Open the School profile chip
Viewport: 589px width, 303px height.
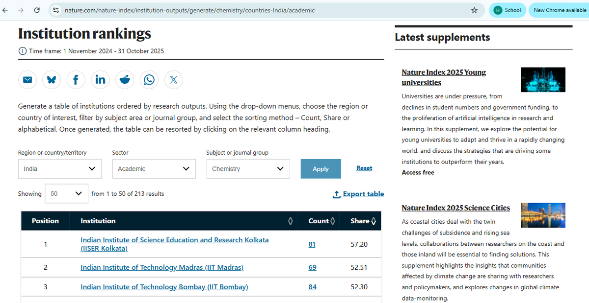coord(508,10)
